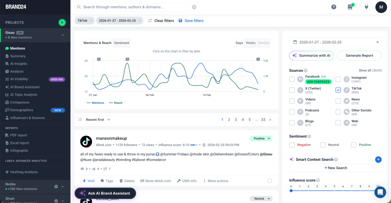Click the Influence score slider handle

[291, 190]
